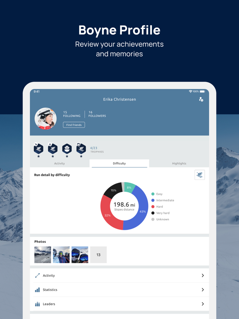Tap Erika Christensen's profile picture
The image size is (239, 319).
coord(45,119)
